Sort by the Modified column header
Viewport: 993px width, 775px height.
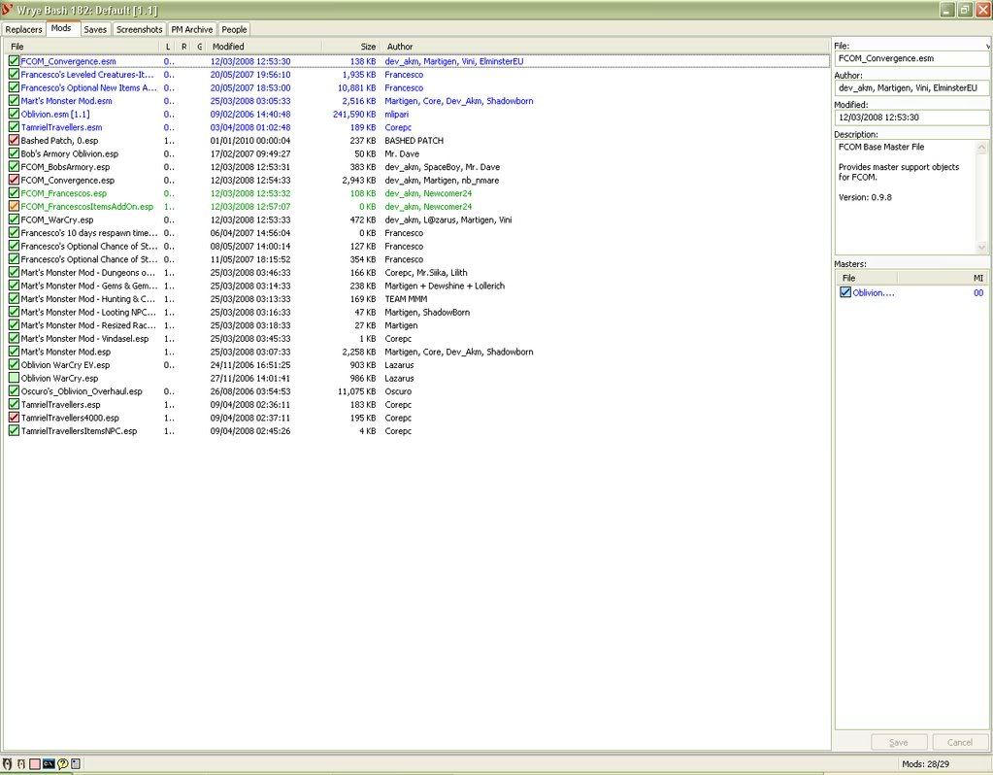pos(264,47)
